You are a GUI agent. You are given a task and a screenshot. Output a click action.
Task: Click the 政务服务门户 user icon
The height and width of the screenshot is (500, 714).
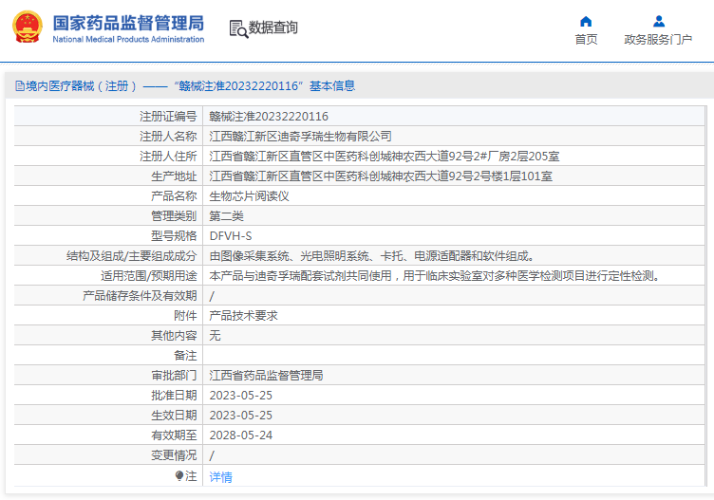(x=658, y=22)
